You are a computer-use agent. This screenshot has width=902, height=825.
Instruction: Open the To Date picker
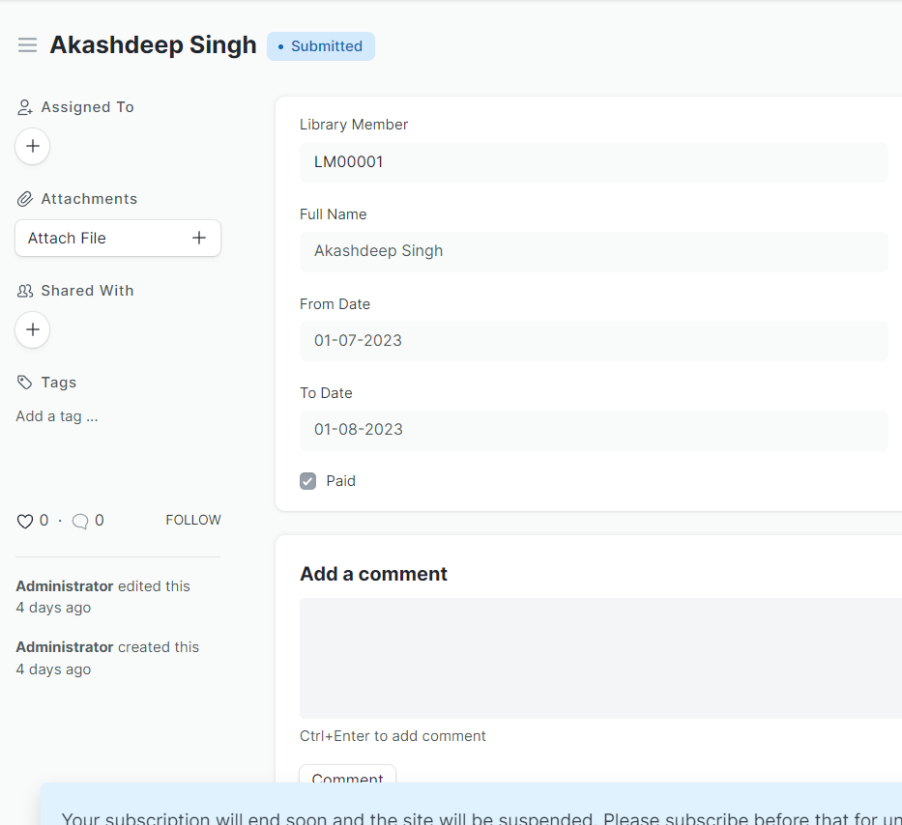(x=594, y=429)
